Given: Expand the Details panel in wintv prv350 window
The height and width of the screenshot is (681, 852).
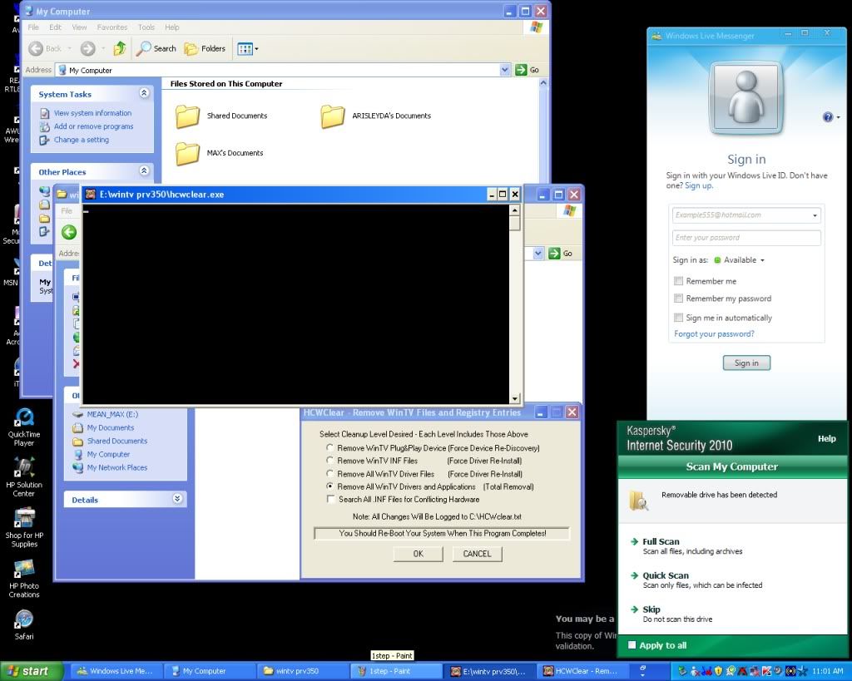Looking at the screenshot, I should pyautogui.click(x=177, y=499).
